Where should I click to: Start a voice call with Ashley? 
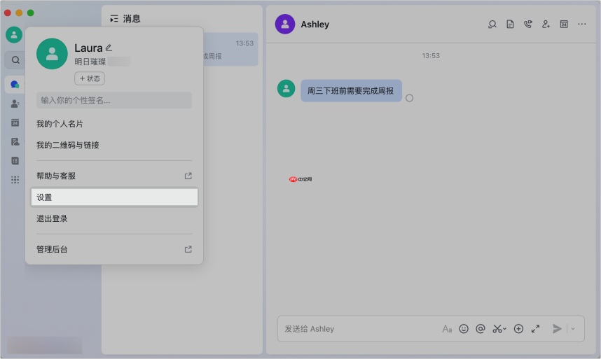tap(527, 24)
